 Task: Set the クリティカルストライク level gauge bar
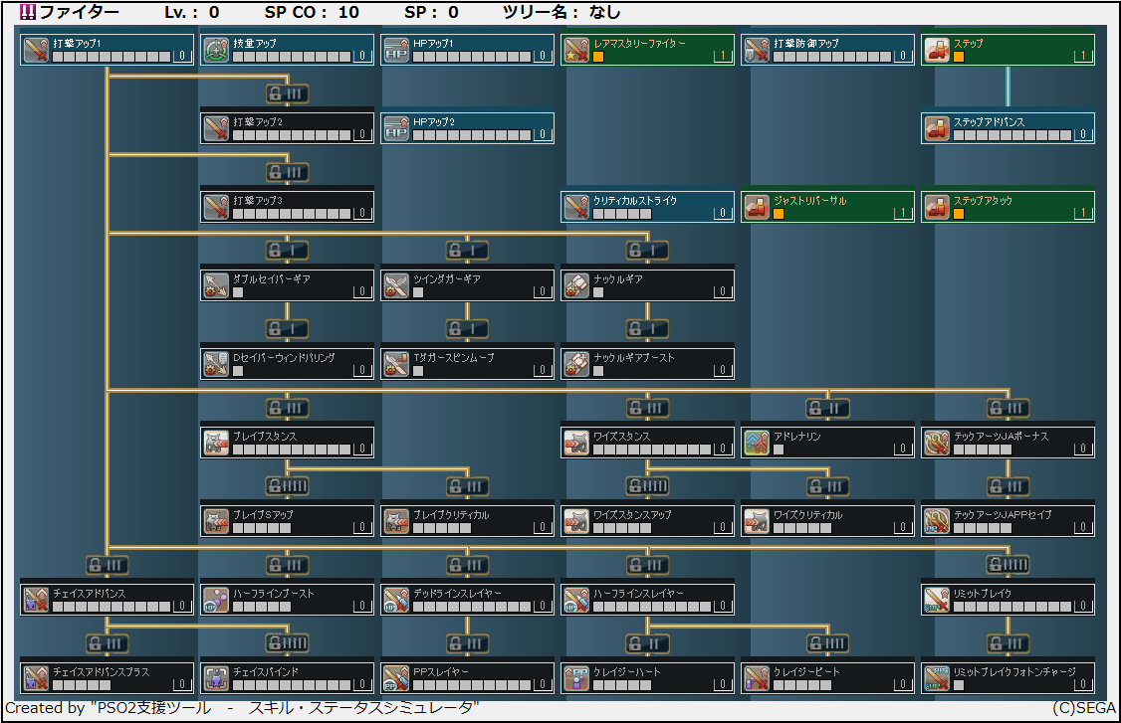pos(622,214)
